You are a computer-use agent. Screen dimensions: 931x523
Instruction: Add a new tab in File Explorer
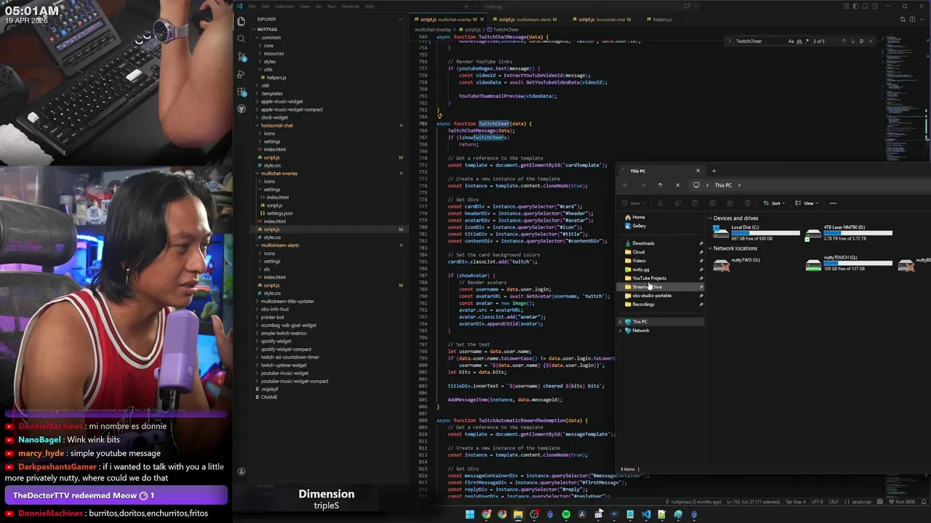(714, 171)
